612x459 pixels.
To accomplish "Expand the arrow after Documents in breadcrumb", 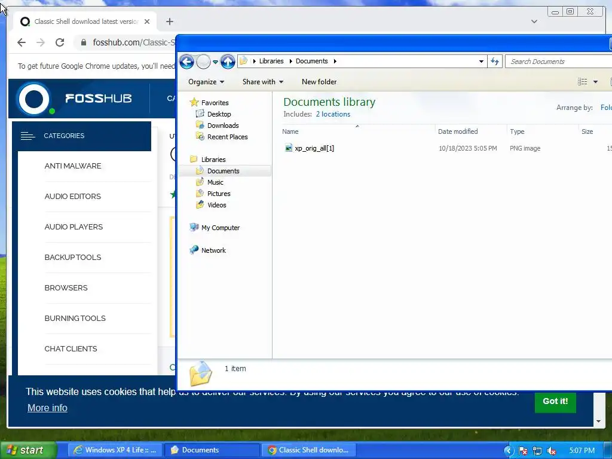I will 335,62.
